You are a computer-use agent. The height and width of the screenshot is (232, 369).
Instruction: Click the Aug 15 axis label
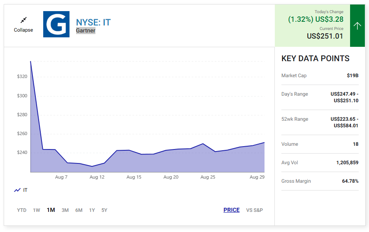pyautogui.click(x=134, y=177)
